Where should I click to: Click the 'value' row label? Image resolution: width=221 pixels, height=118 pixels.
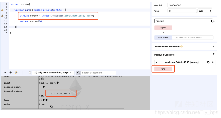(x=7, y=104)
